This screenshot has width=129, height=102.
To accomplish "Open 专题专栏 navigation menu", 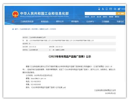I will (x=120, y=21).
